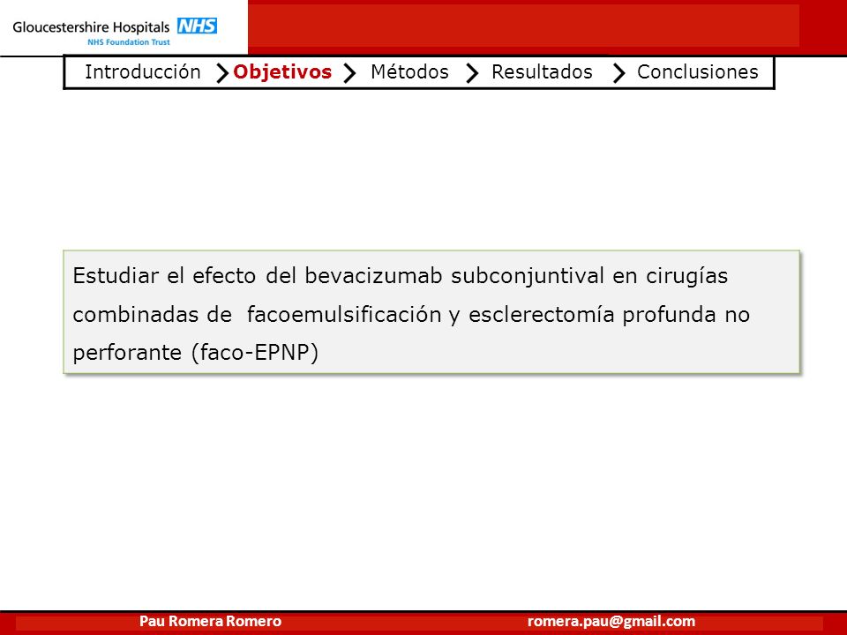Click the blue NHS logo
The width and height of the screenshot is (847, 635).
[x=197, y=26]
